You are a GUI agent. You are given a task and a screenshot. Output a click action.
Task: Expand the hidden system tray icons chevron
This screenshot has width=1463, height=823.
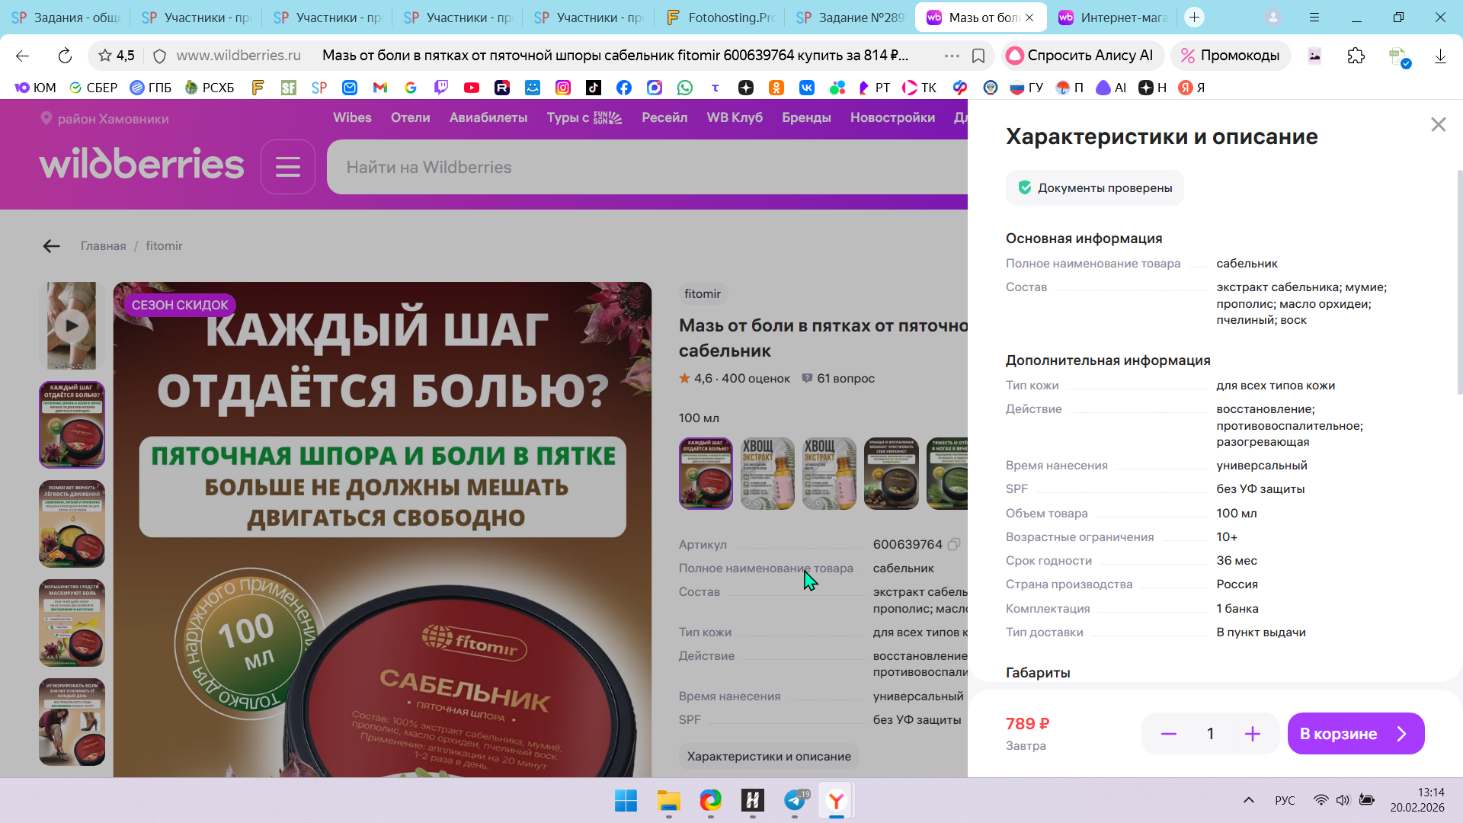pos(1248,800)
